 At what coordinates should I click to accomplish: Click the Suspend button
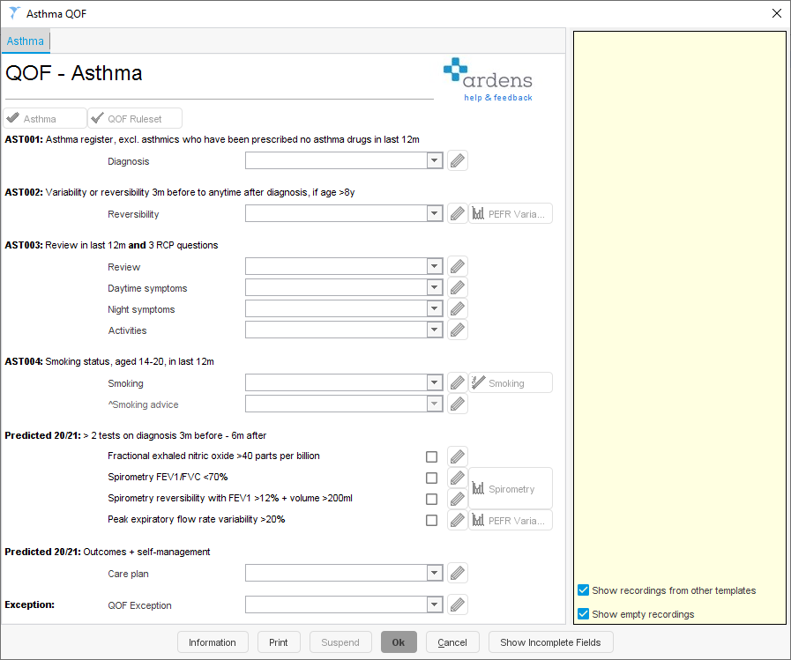(340, 642)
